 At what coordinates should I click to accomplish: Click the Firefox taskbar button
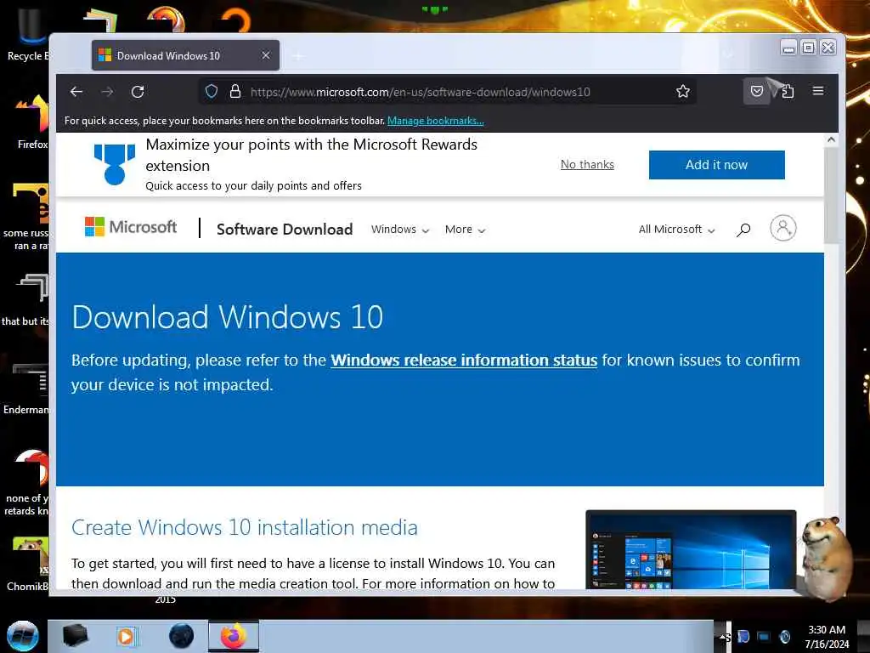[234, 636]
